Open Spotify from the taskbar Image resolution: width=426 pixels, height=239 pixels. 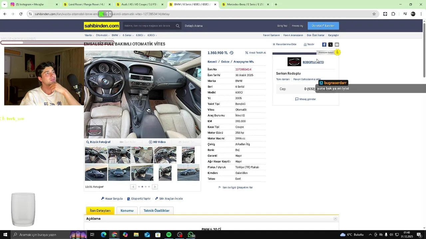169,235
